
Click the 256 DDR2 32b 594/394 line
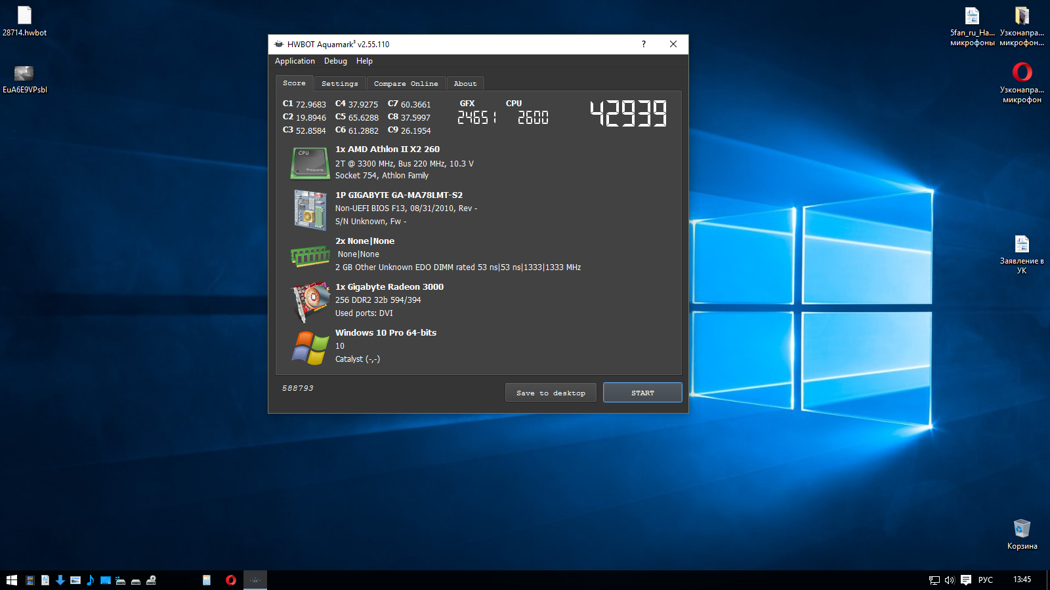(378, 300)
